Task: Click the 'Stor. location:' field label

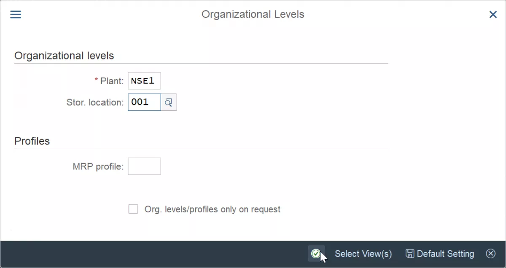Action: pos(95,102)
